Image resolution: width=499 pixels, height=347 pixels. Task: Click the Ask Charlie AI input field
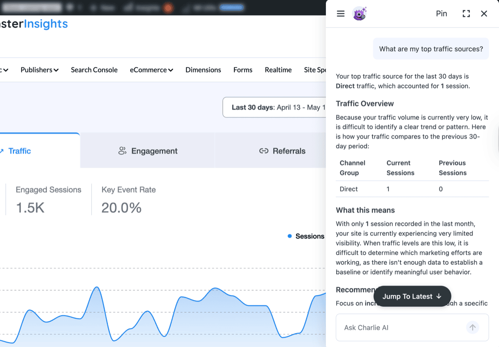click(x=412, y=327)
